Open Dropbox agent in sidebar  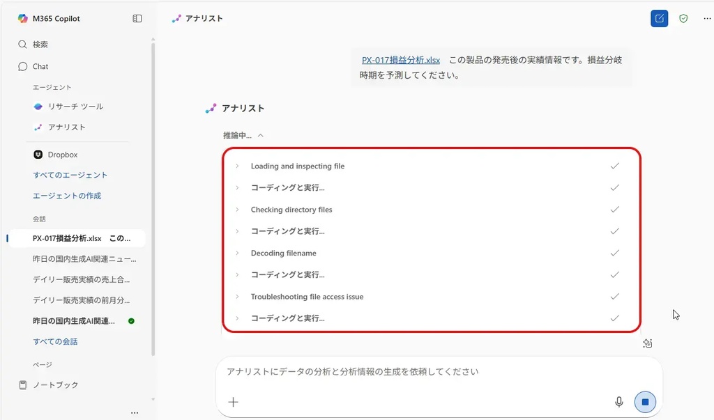(62, 155)
